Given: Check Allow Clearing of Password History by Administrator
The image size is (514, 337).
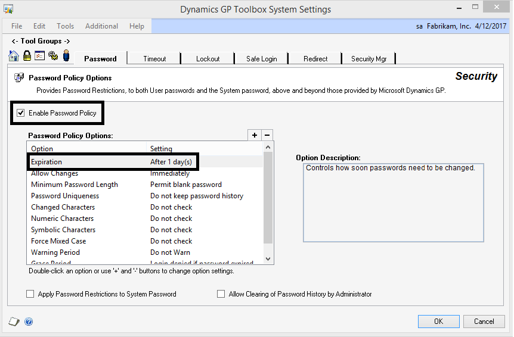Looking at the screenshot, I should pyautogui.click(x=221, y=294).
